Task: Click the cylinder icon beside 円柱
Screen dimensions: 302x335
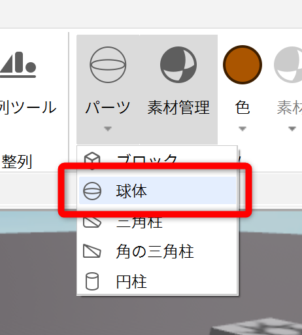Action: point(92,281)
